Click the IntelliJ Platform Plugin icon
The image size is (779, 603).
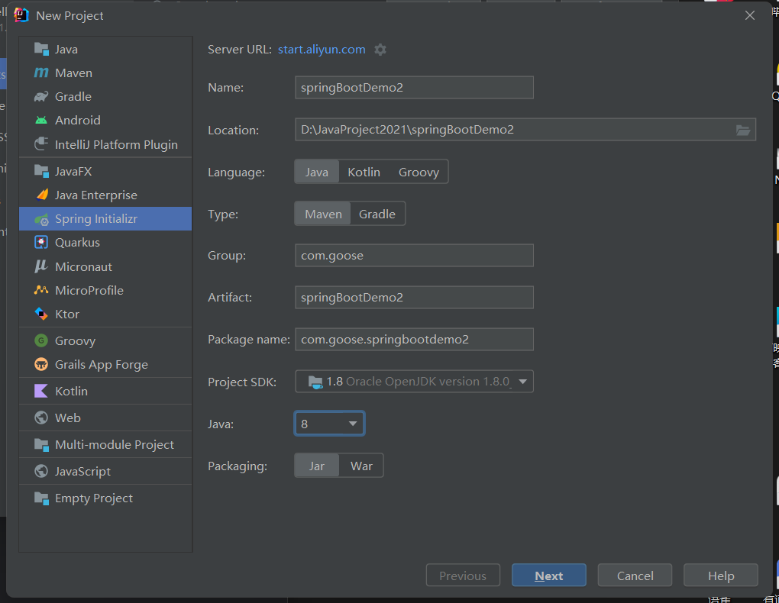click(41, 144)
